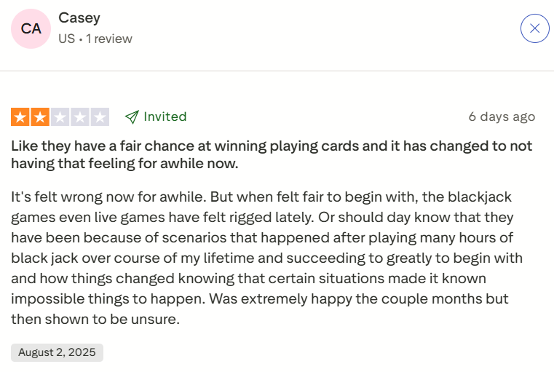Click the horizontal divider under the header
Screen dimensions: 554x372
[277, 71]
